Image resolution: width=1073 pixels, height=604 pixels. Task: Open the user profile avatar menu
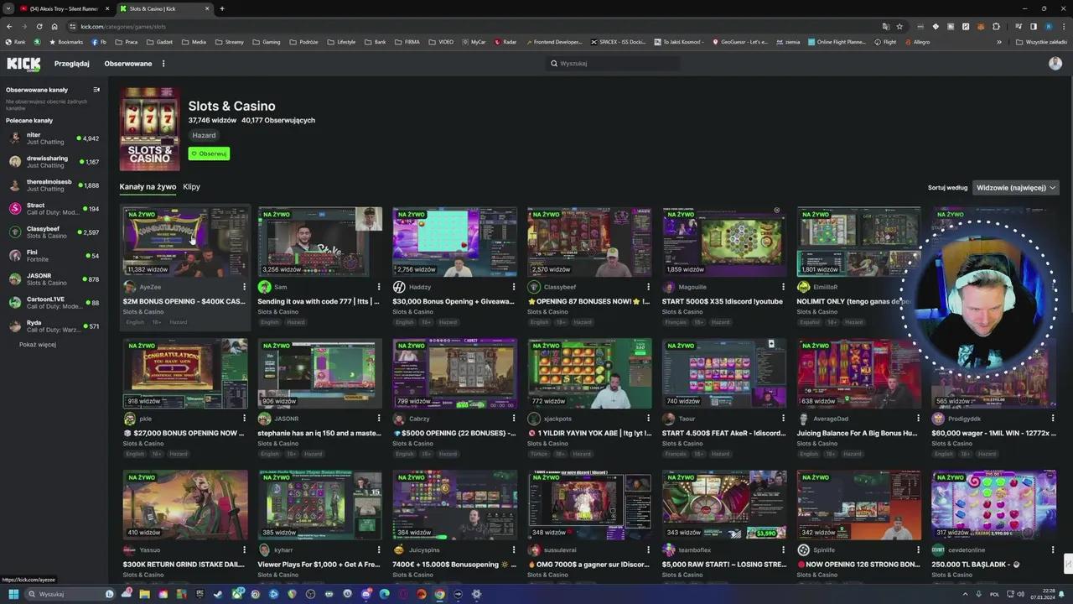pos(1055,64)
